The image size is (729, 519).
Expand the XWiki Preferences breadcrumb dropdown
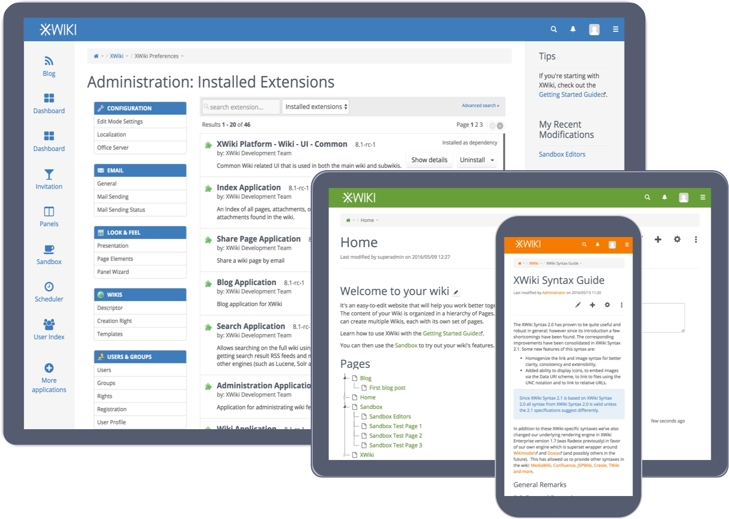[x=182, y=56]
